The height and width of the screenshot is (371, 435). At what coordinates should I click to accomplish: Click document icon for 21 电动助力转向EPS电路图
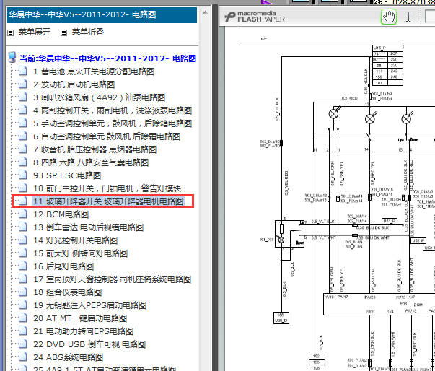click(x=23, y=331)
